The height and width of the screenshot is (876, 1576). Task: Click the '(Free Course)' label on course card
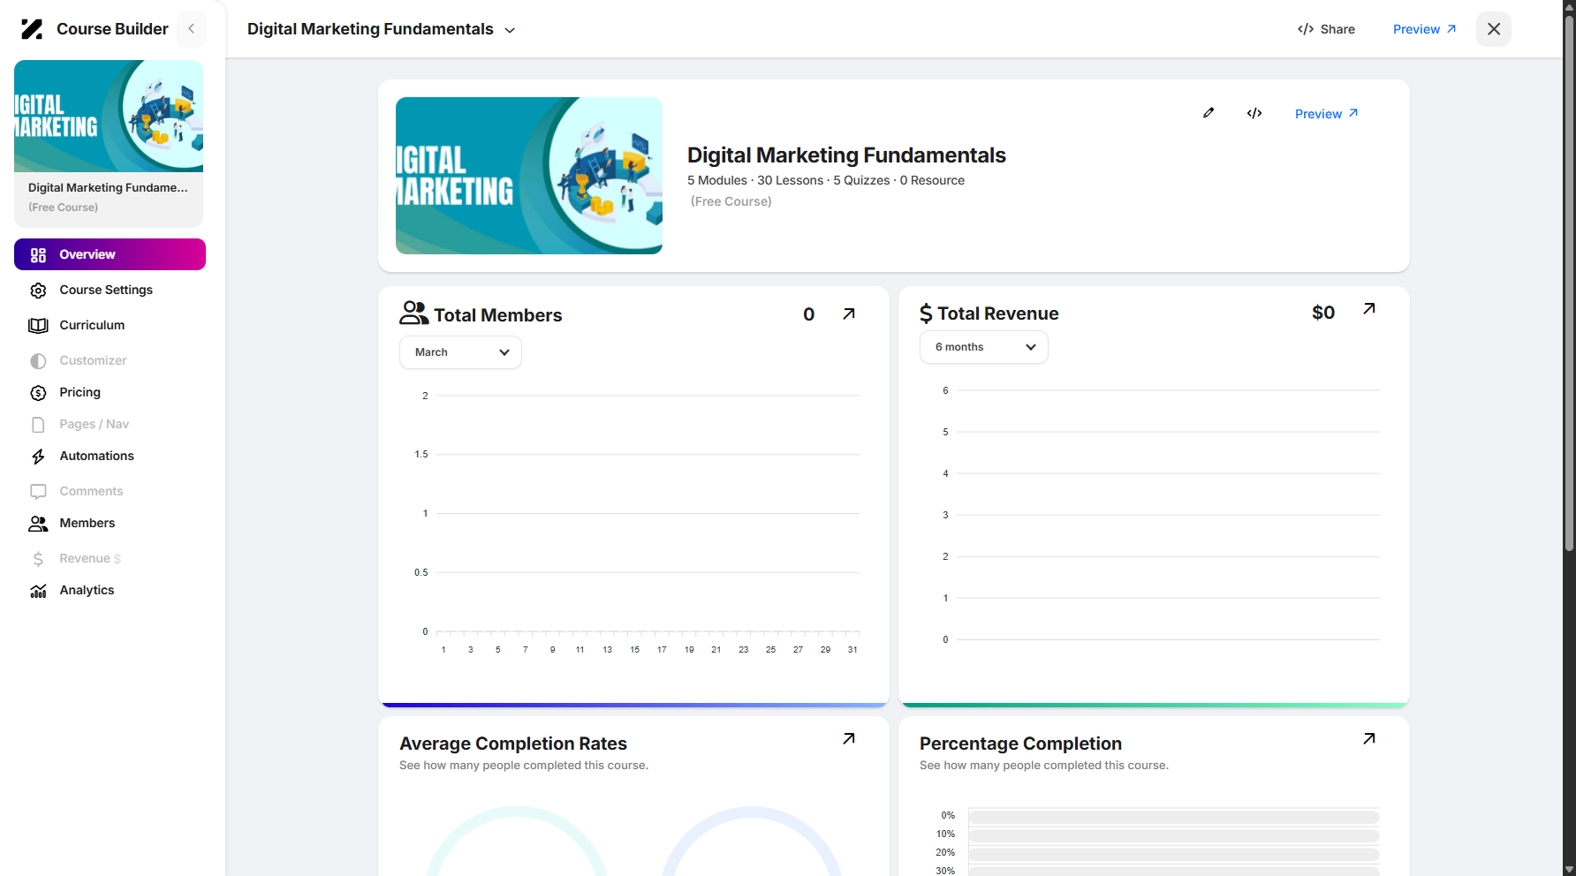point(731,201)
